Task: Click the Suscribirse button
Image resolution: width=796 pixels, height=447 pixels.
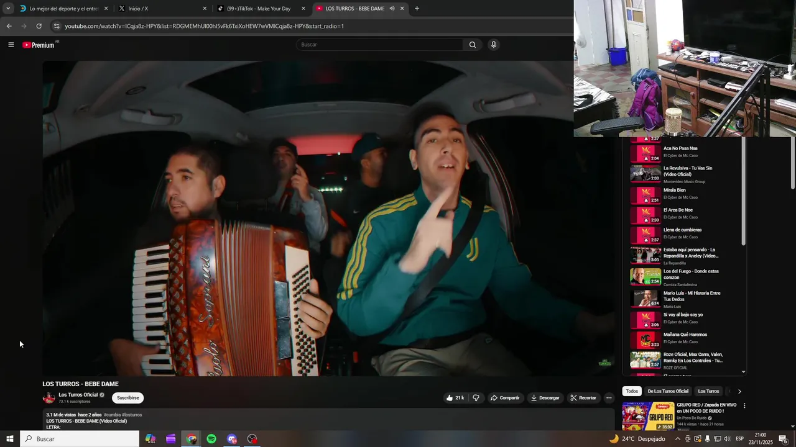Action: pyautogui.click(x=127, y=398)
